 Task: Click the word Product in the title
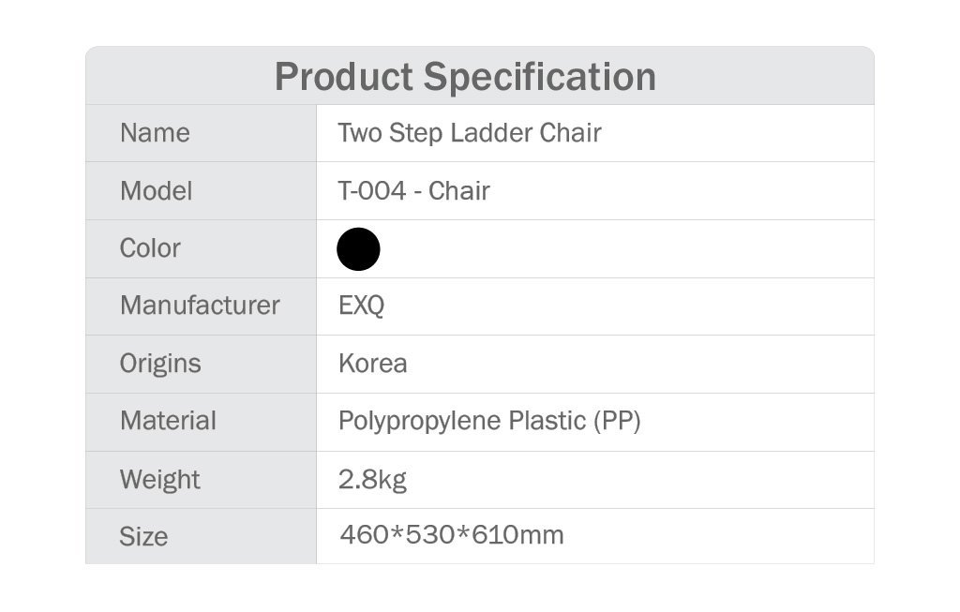(x=344, y=77)
